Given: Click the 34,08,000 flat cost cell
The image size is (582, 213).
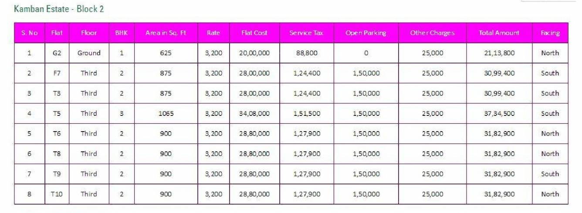Looking at the screenshot, I should (254, 114).
